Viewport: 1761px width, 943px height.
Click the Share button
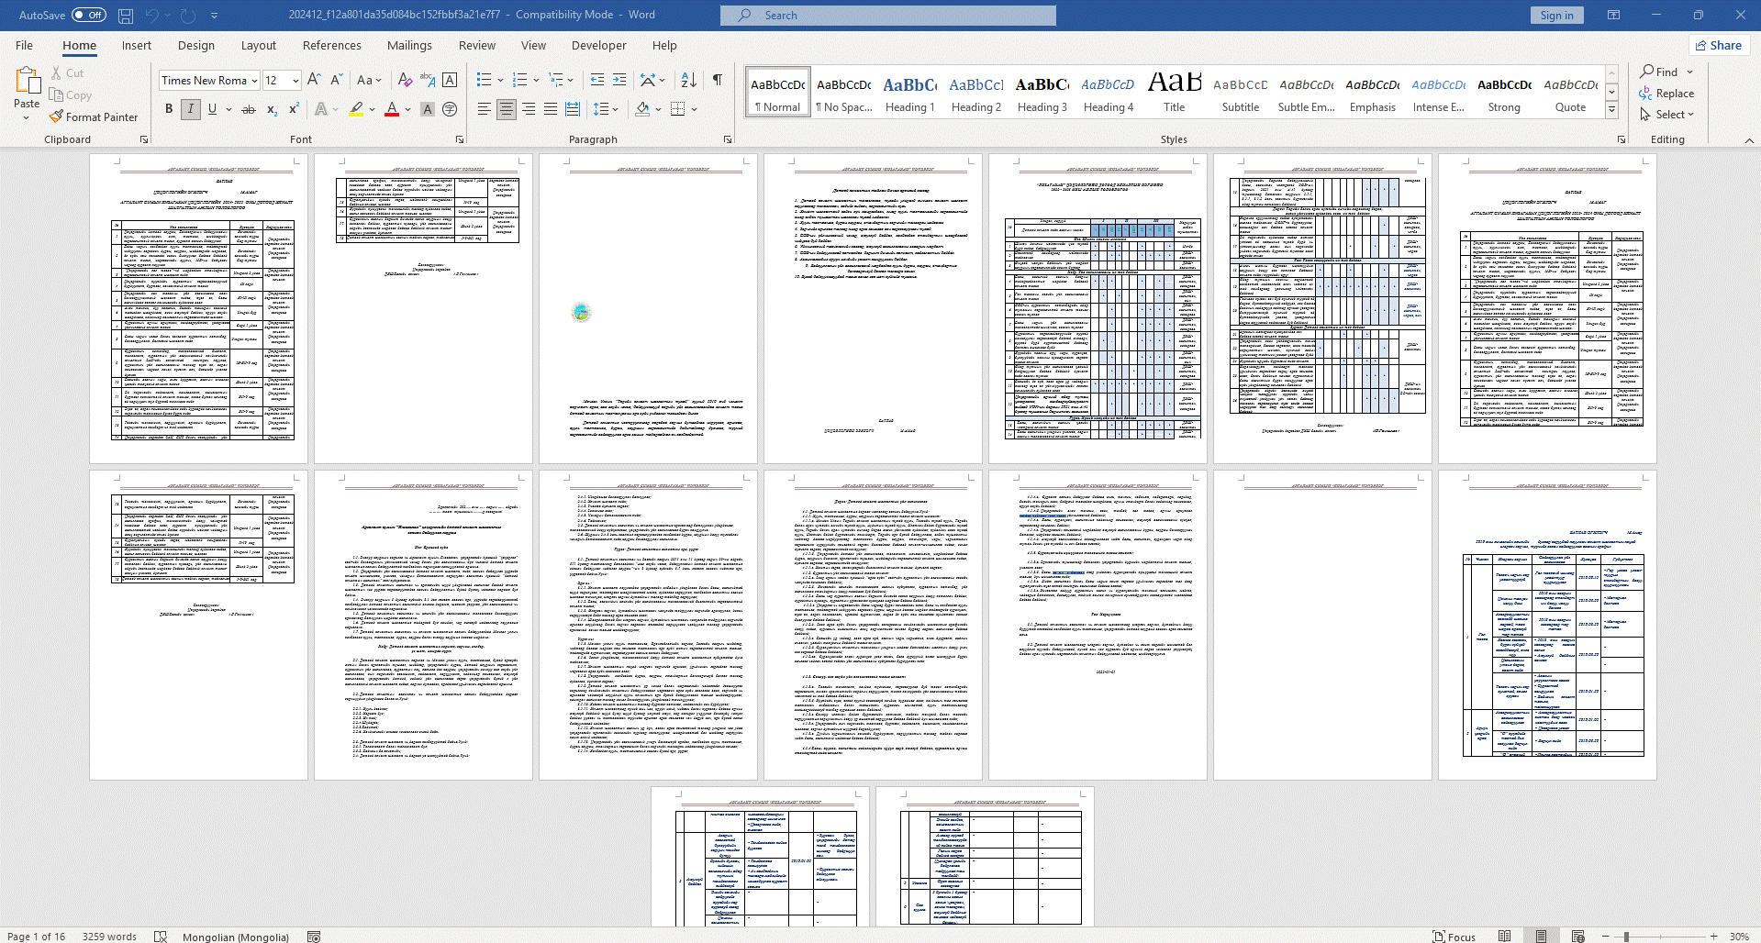coord(1719,45)
